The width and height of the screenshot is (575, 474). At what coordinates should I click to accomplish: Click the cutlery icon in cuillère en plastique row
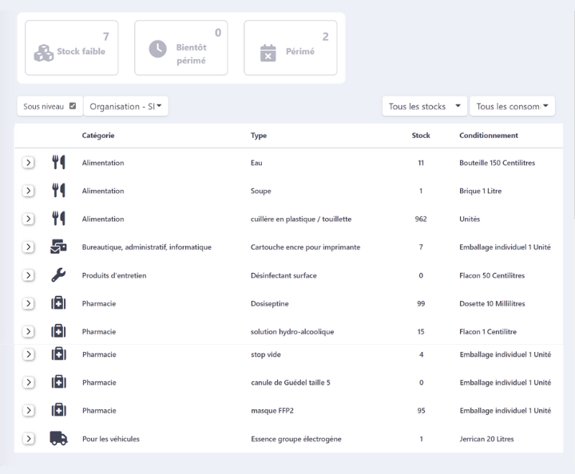(x=58, y=219)
